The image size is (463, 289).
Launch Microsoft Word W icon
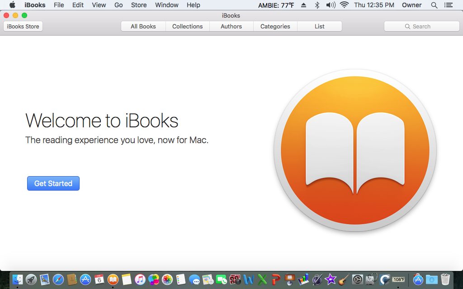click(x=249, y=279)
